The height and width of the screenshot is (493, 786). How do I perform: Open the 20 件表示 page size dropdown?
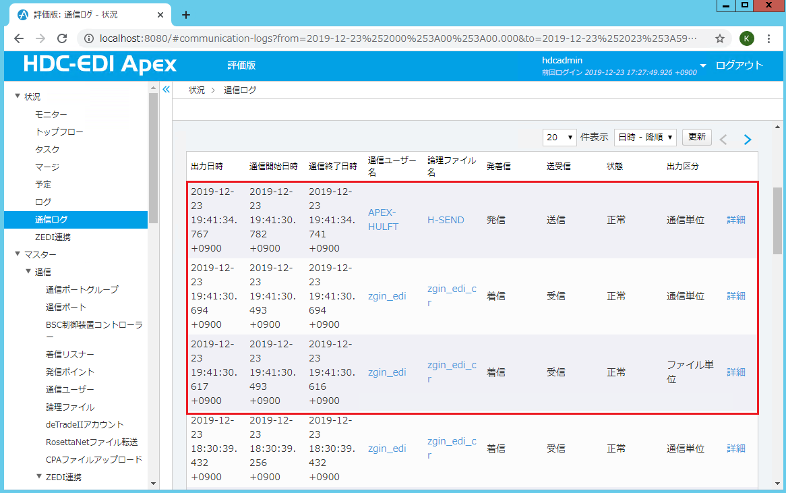click(560, 137)
